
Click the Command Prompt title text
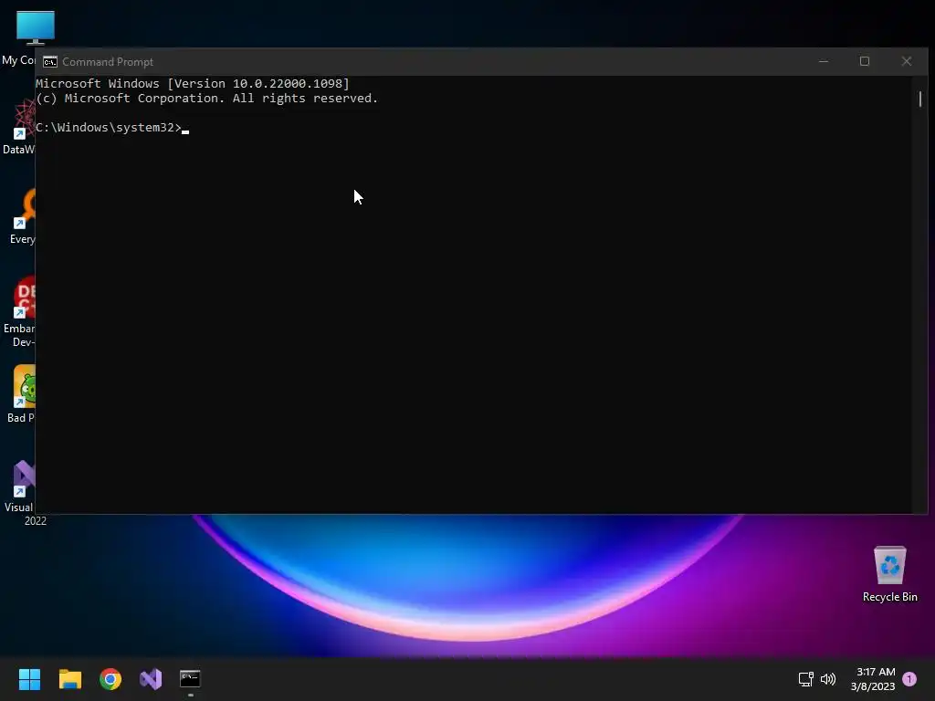click(108, 62)
